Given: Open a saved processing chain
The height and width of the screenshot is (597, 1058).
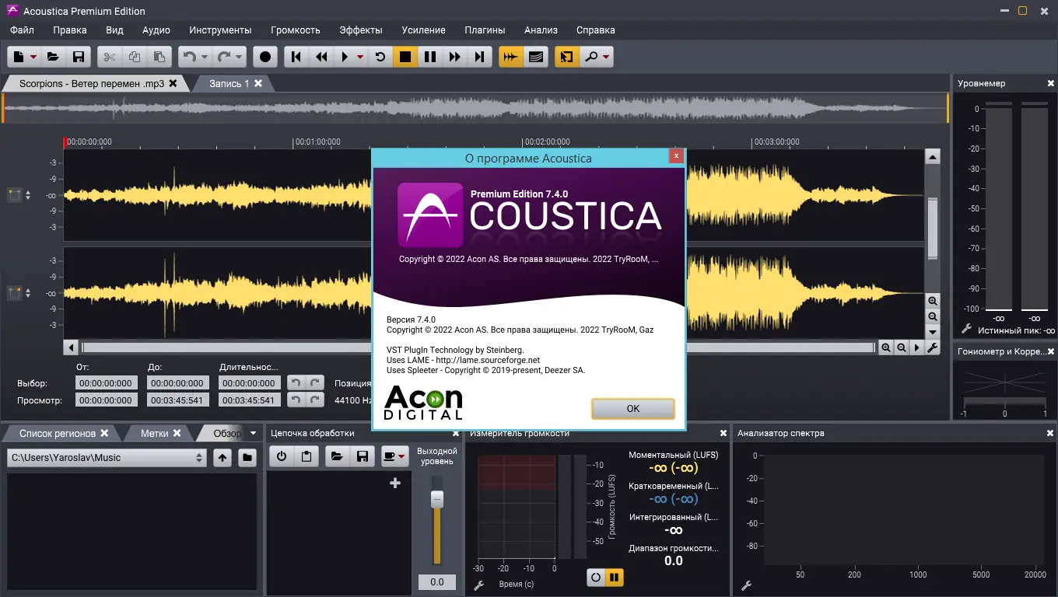Looking at the screenshot, I should 337,456.
